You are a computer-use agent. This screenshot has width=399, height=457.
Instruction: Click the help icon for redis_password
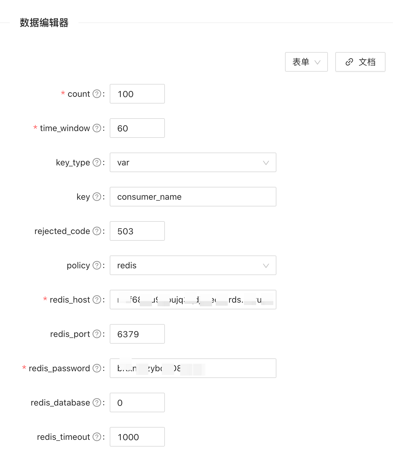(97, 368)
